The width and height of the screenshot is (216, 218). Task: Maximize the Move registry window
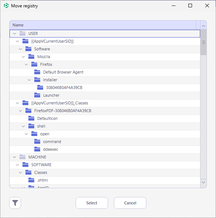(190, 6)
